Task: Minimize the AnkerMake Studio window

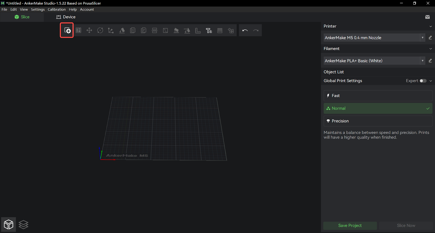Action: (401, 3)
